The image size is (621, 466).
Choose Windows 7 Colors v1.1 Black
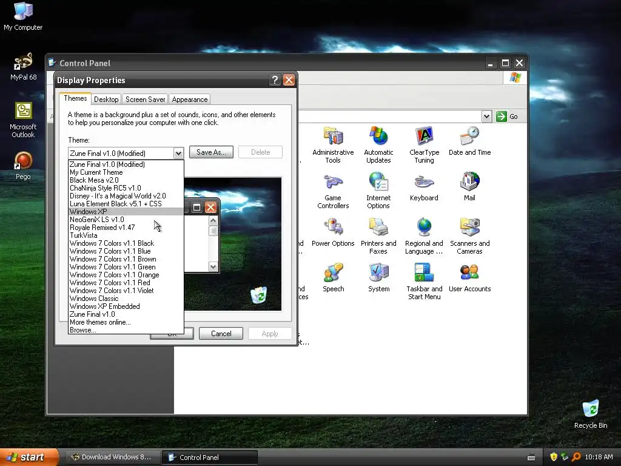pos(126,243)
